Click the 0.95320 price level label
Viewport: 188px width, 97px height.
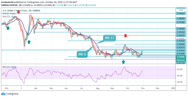click(x=181, y=32)
